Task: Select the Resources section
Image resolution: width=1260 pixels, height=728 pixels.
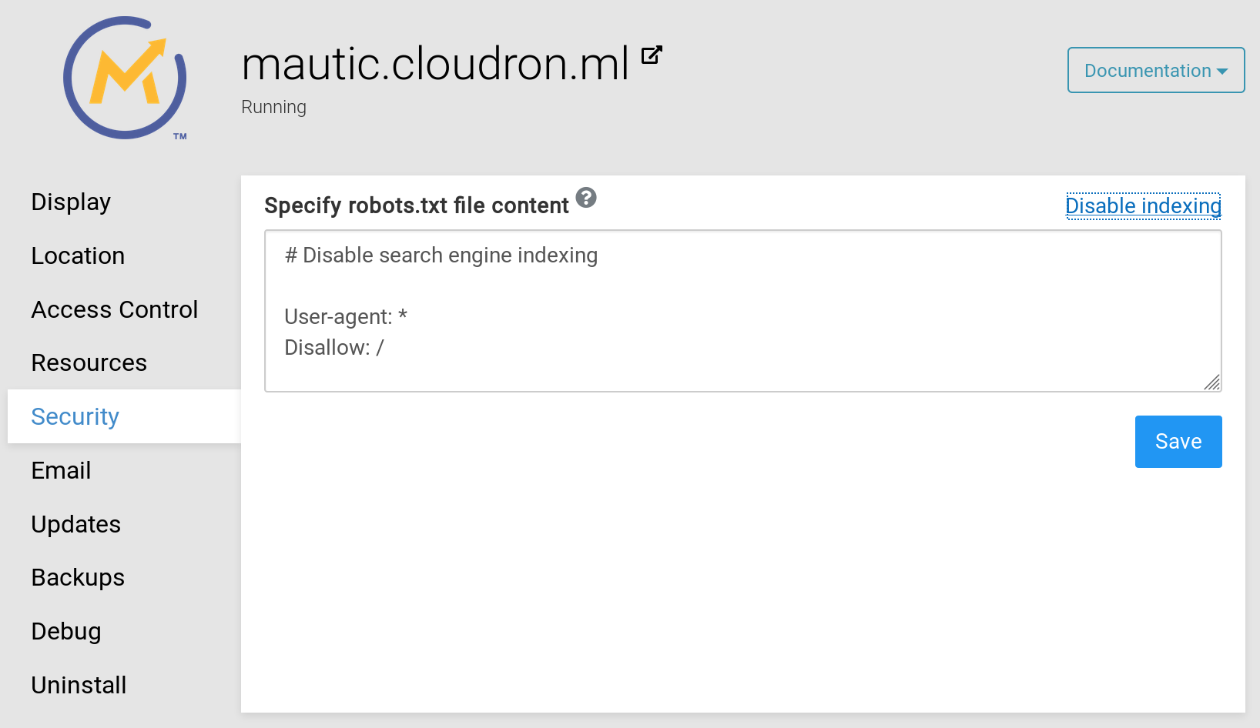Action: pos(89,362)
